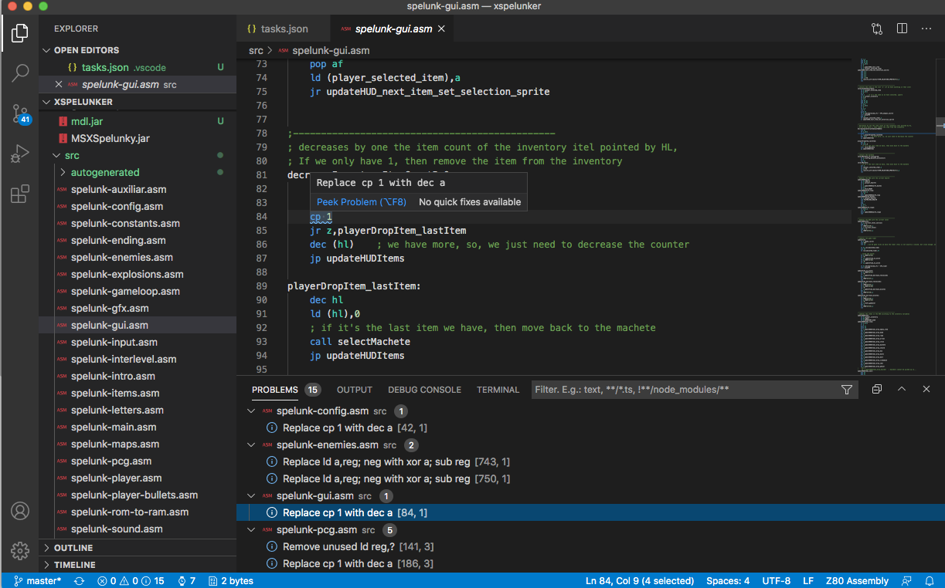Image resolution: width=945 pixels, height=588 pixels.
Task: Click src breadcrumb above the editor
Action: pos(256,50)
